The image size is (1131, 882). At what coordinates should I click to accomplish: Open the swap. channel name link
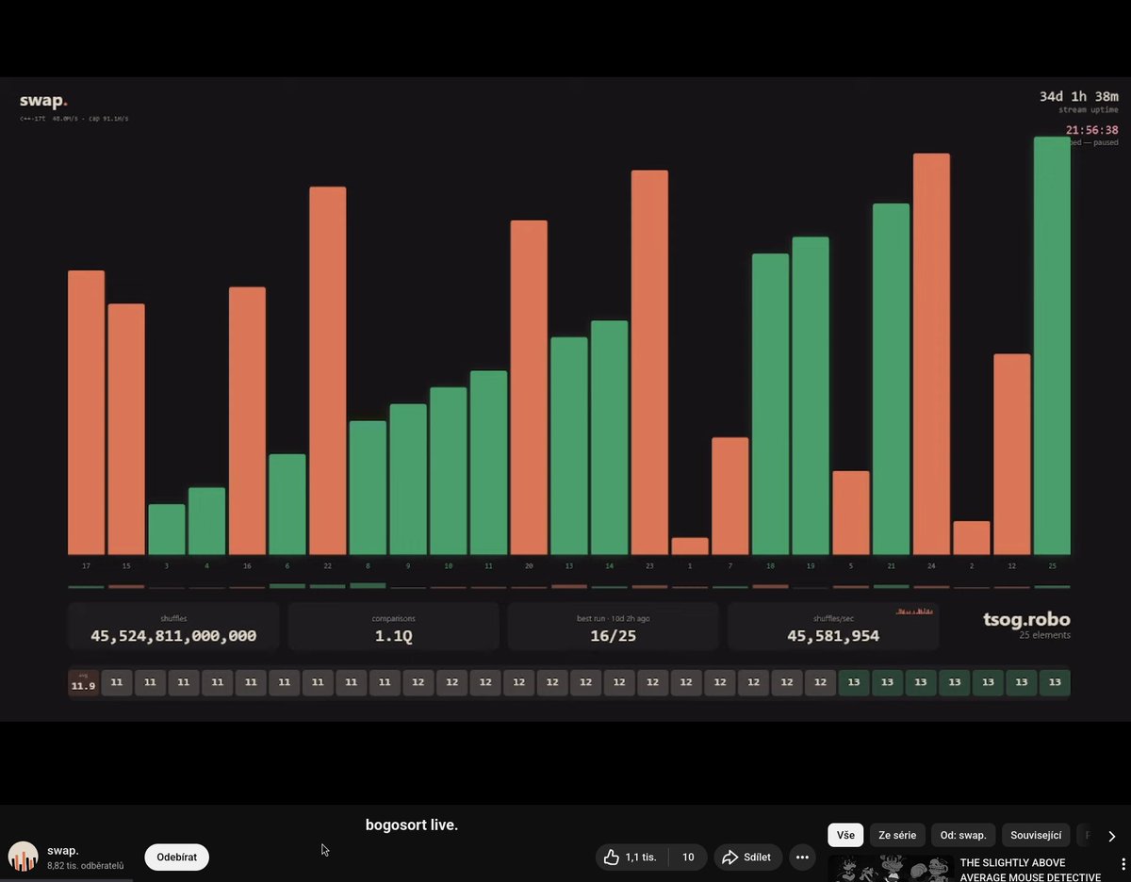click(63, 850)
